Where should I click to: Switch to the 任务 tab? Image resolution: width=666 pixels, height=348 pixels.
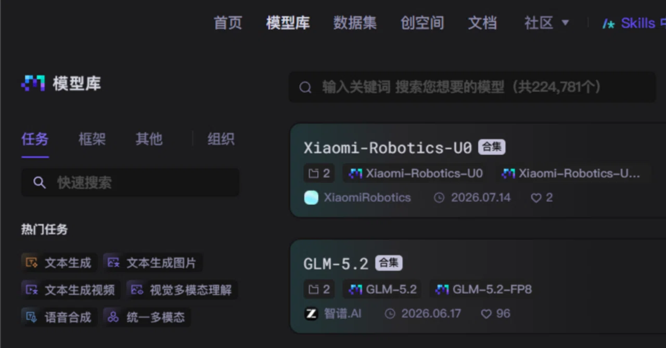point(35,139)
